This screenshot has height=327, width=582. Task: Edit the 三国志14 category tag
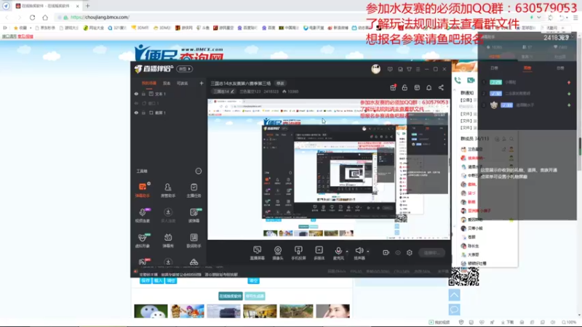click(223, 92)
